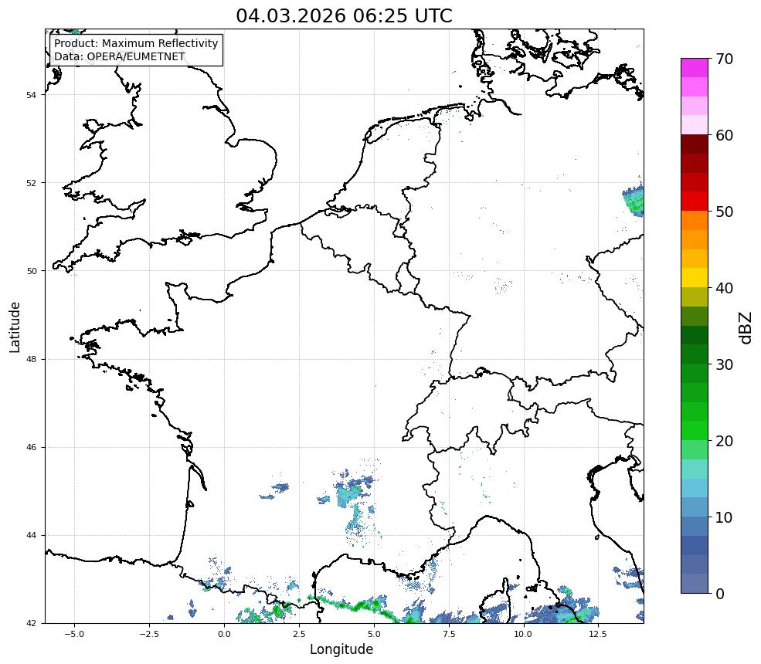This screenshot has width=761, height=664.
Task: Click the 10 tick on colorbar
Action: [x=724, y=517]
